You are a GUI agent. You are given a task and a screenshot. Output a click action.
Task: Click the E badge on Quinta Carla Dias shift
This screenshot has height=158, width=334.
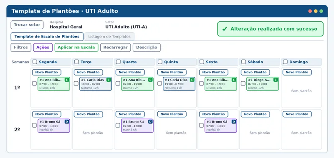192,80
